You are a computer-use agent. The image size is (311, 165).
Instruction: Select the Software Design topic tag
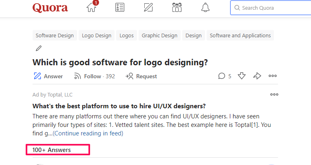pos(55,36)
